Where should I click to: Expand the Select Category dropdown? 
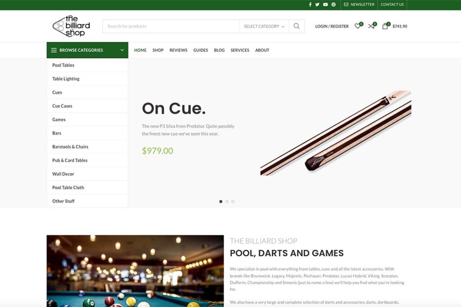click(264, 26)
